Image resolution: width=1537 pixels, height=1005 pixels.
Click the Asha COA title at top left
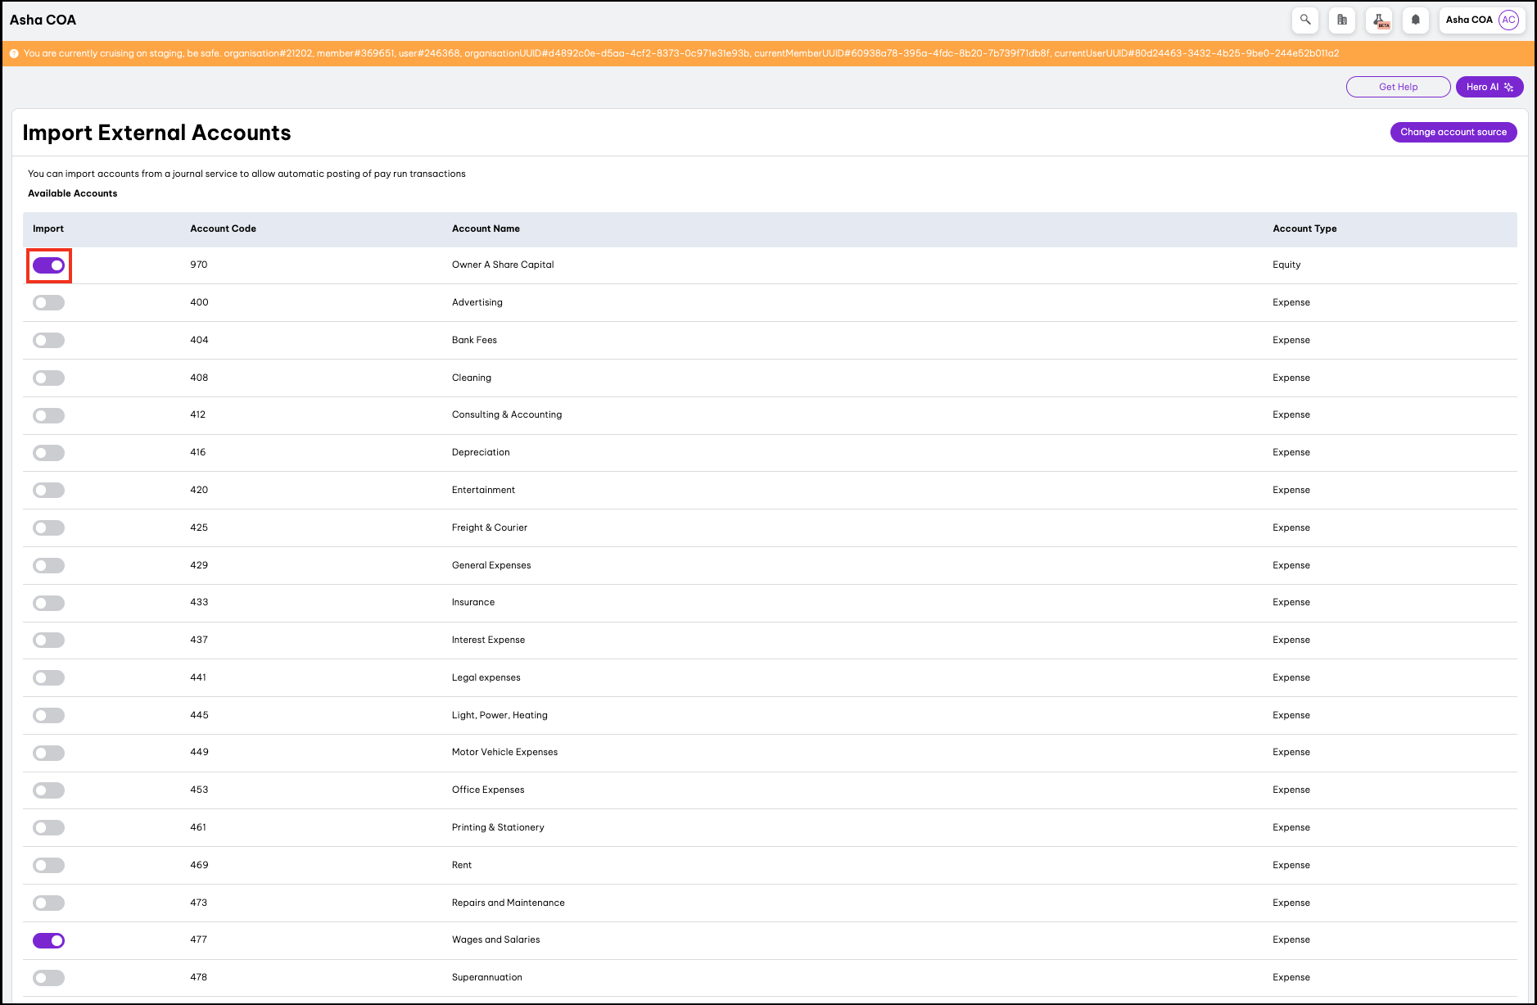(43, 20)
